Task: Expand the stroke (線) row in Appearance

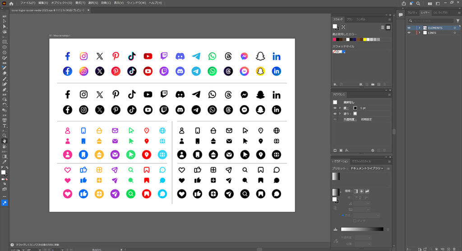Action: [x=340, y=108]
